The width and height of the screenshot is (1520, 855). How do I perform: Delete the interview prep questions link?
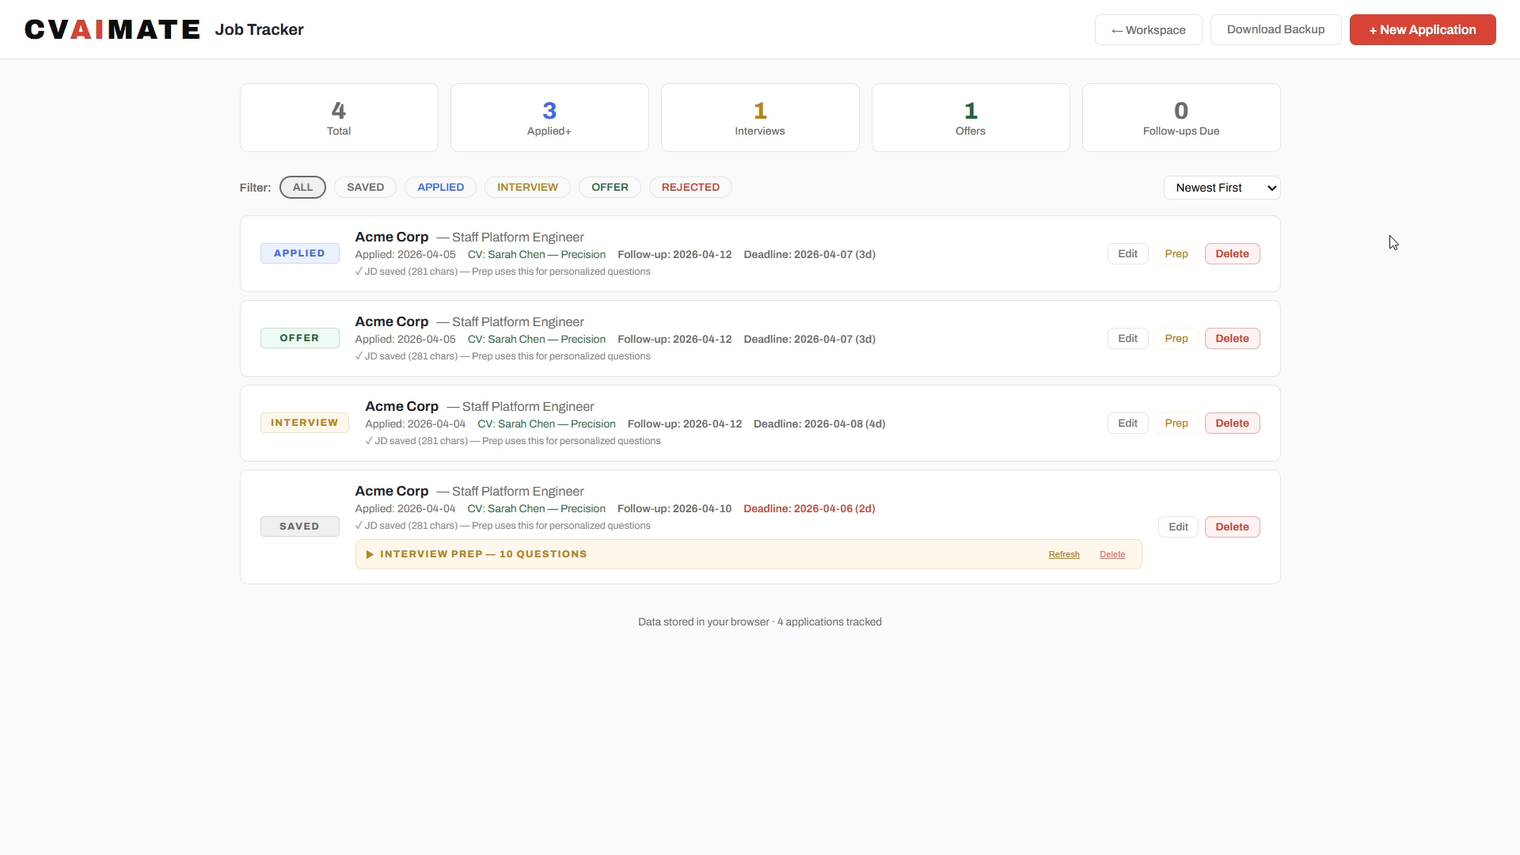pyautogui.click(x=1111, y=555)
